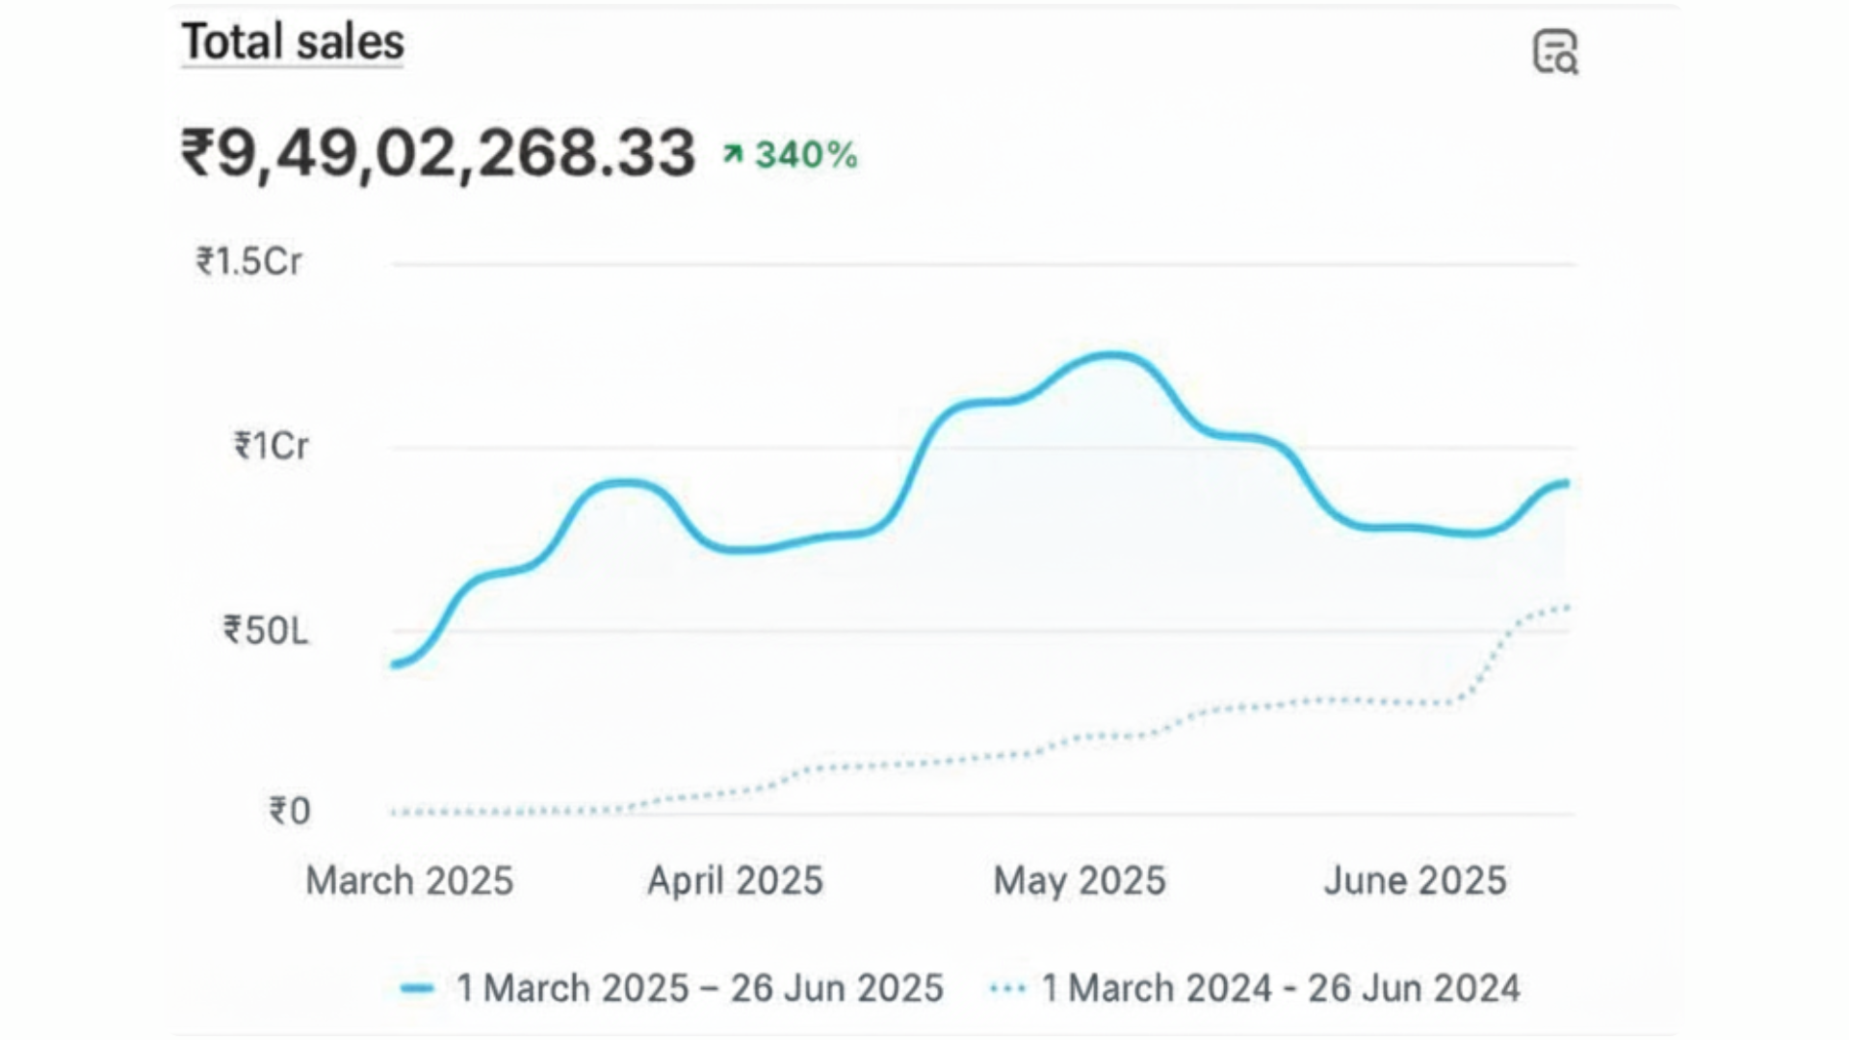
Task: Click the May 2025 axis label
Action: tap(1080, 880)
